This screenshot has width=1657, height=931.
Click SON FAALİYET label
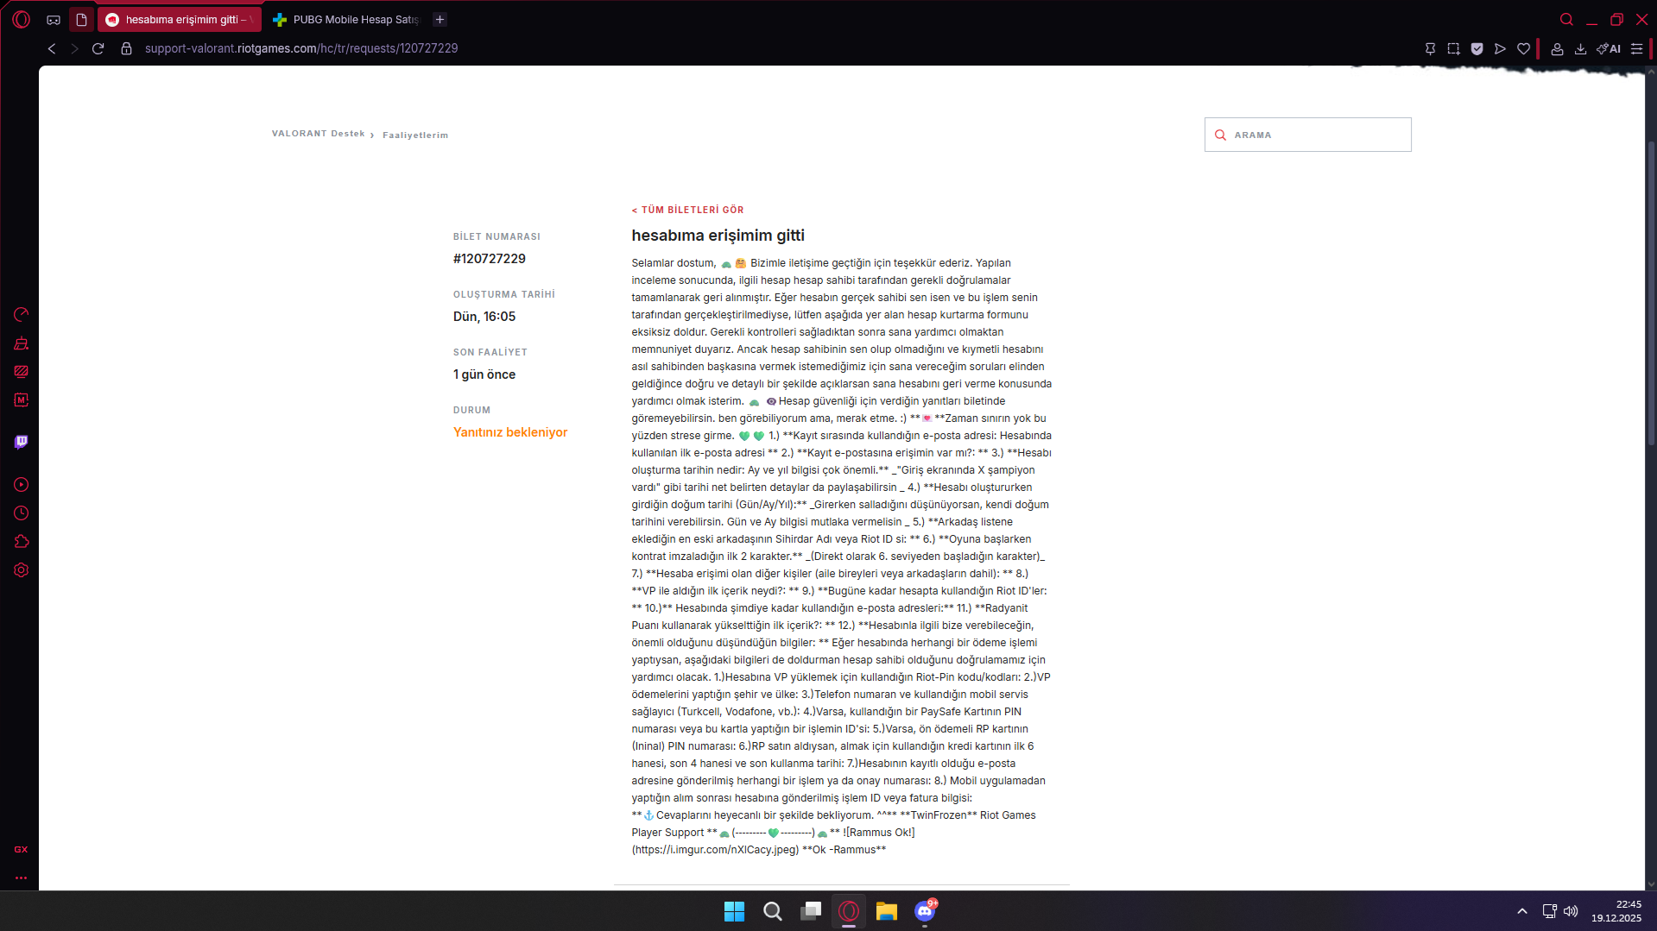[x=490, y=352]
